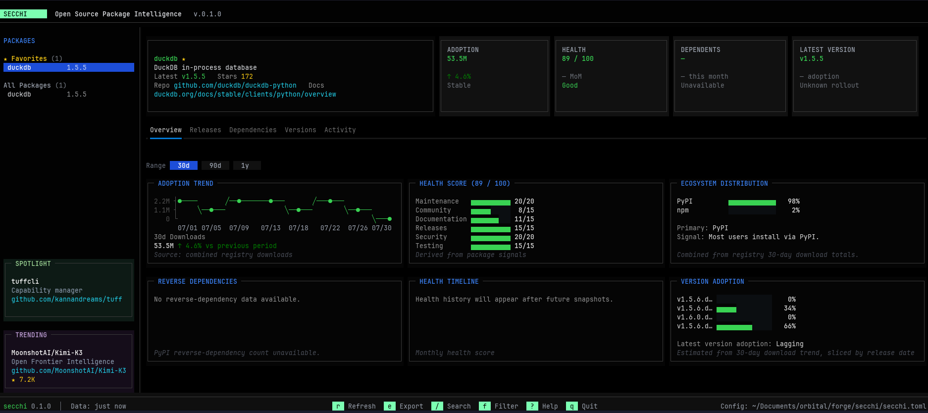Click the Export label in footer
This screenshot has width=928, height=413.
click(412, 406)
